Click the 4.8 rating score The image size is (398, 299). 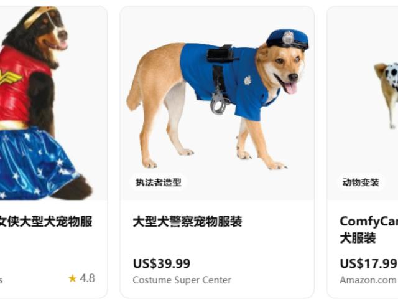88,278
